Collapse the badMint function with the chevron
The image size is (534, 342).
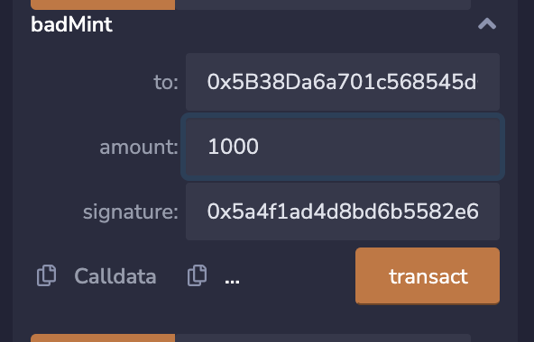click(x=487, y=24)
